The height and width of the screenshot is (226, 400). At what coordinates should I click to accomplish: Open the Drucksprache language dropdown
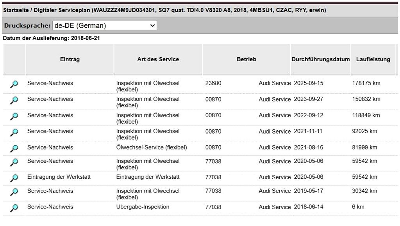104,26
